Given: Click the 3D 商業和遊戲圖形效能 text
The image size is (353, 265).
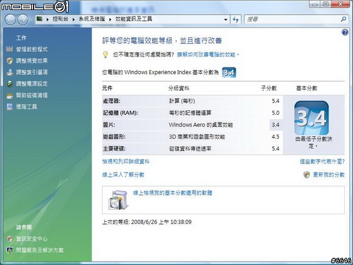Looking at the screenshot, I should [x=197, y=137].
